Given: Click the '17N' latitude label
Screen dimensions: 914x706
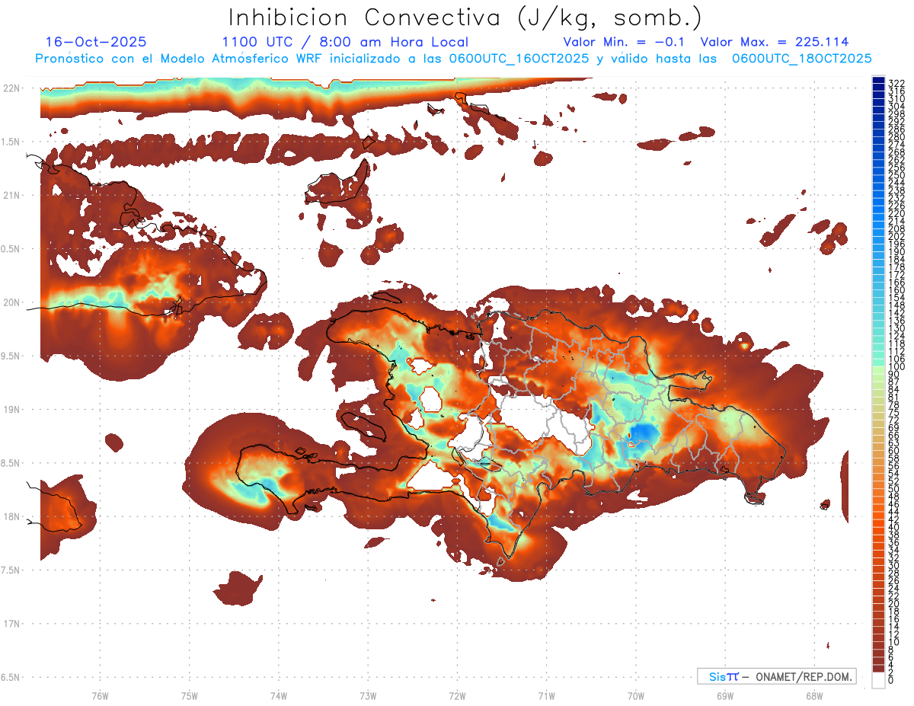Looking at the screenshot, I should (x=11, y=624).
